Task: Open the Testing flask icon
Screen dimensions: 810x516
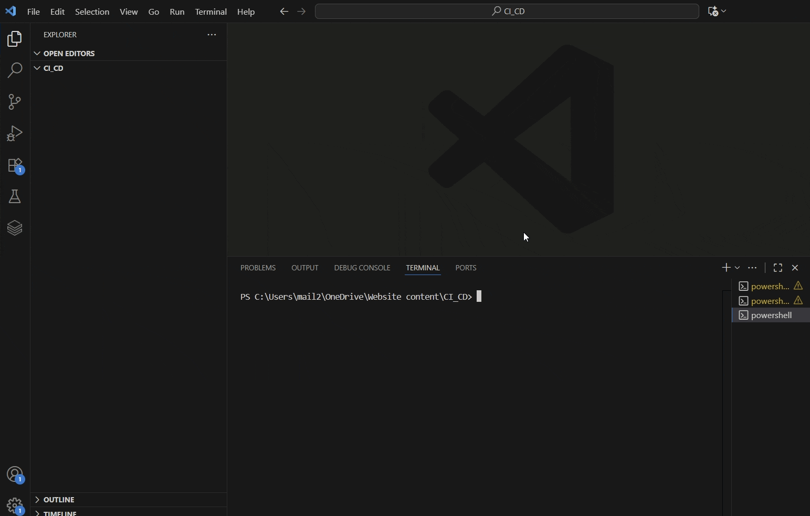Action: [x=15, y=197]
